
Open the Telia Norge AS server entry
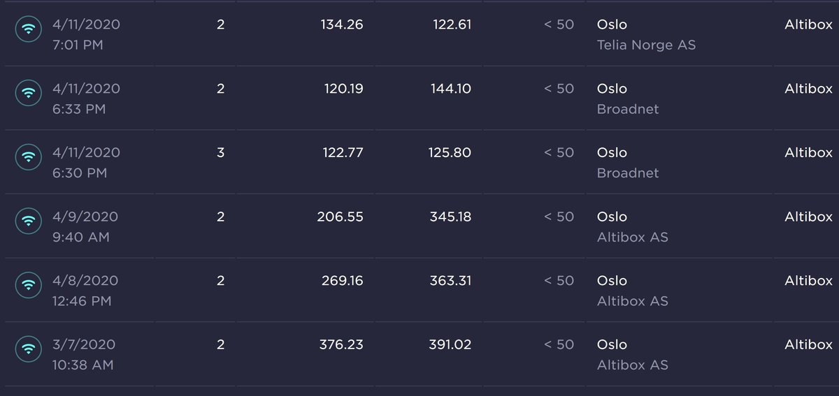[x=646, y=45]
